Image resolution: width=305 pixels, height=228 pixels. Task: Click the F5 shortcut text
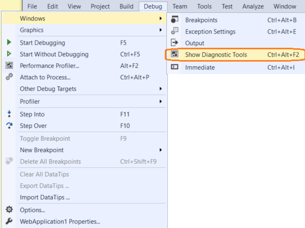click(x=123, y=43)
